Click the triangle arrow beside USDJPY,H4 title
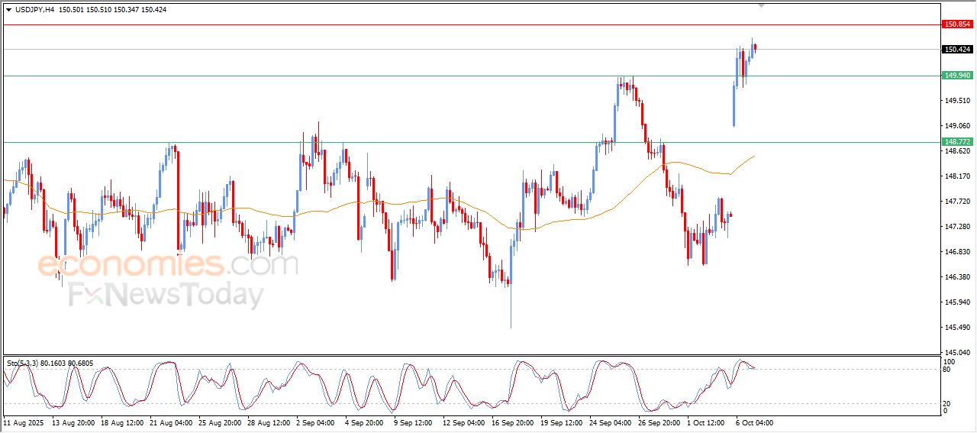The height and width of the screenshot is (433, 977). pyautogui.click(x=8, y=10)
